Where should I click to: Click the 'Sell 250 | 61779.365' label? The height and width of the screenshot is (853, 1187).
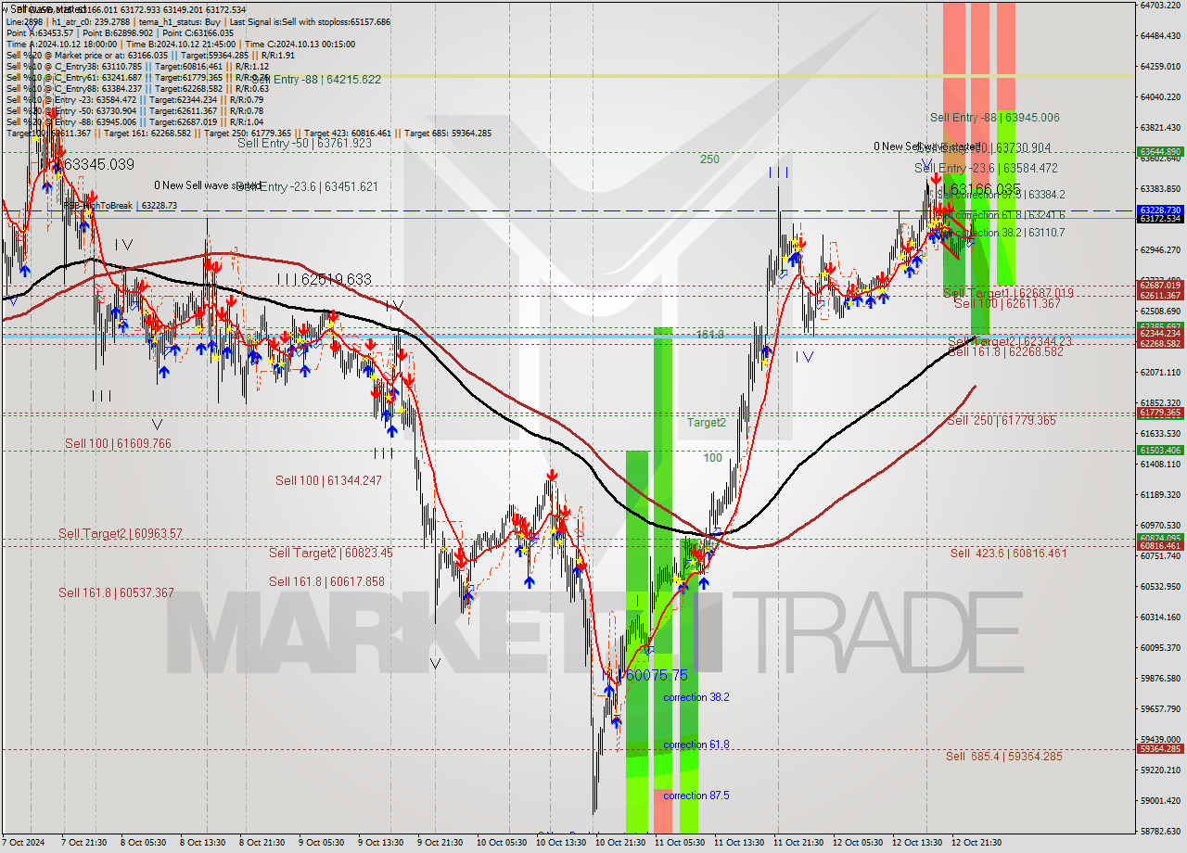point(1002,421)
